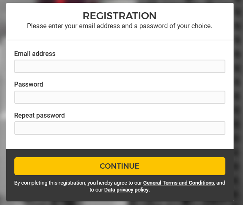
Task: Click the "Please enter your email address" subtitle
Action: 120,26
